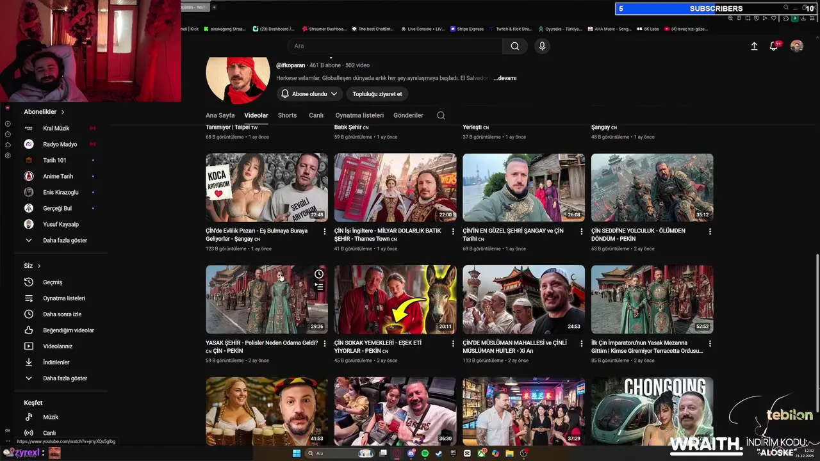Open options for MİLYAR DOLARLIK BATIK ŞEHİR video
820x461 pixels.
click(x=453, y=231)
